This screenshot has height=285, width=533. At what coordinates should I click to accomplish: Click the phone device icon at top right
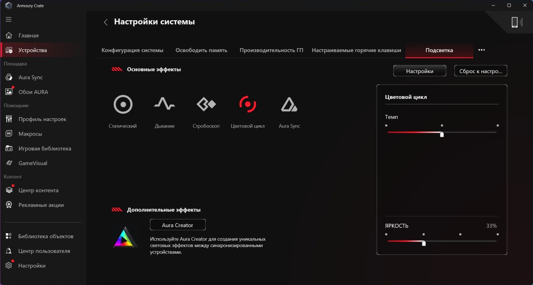pyautogui.click(x=515, y=22)
